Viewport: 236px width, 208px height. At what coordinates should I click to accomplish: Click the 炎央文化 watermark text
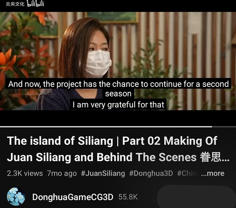click(x=15, y=4)
